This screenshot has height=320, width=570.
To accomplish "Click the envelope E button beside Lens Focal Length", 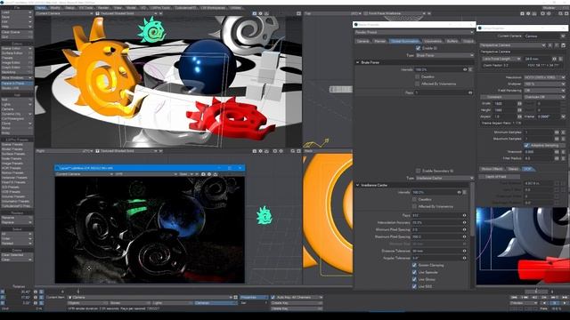I will coord(560,59).
